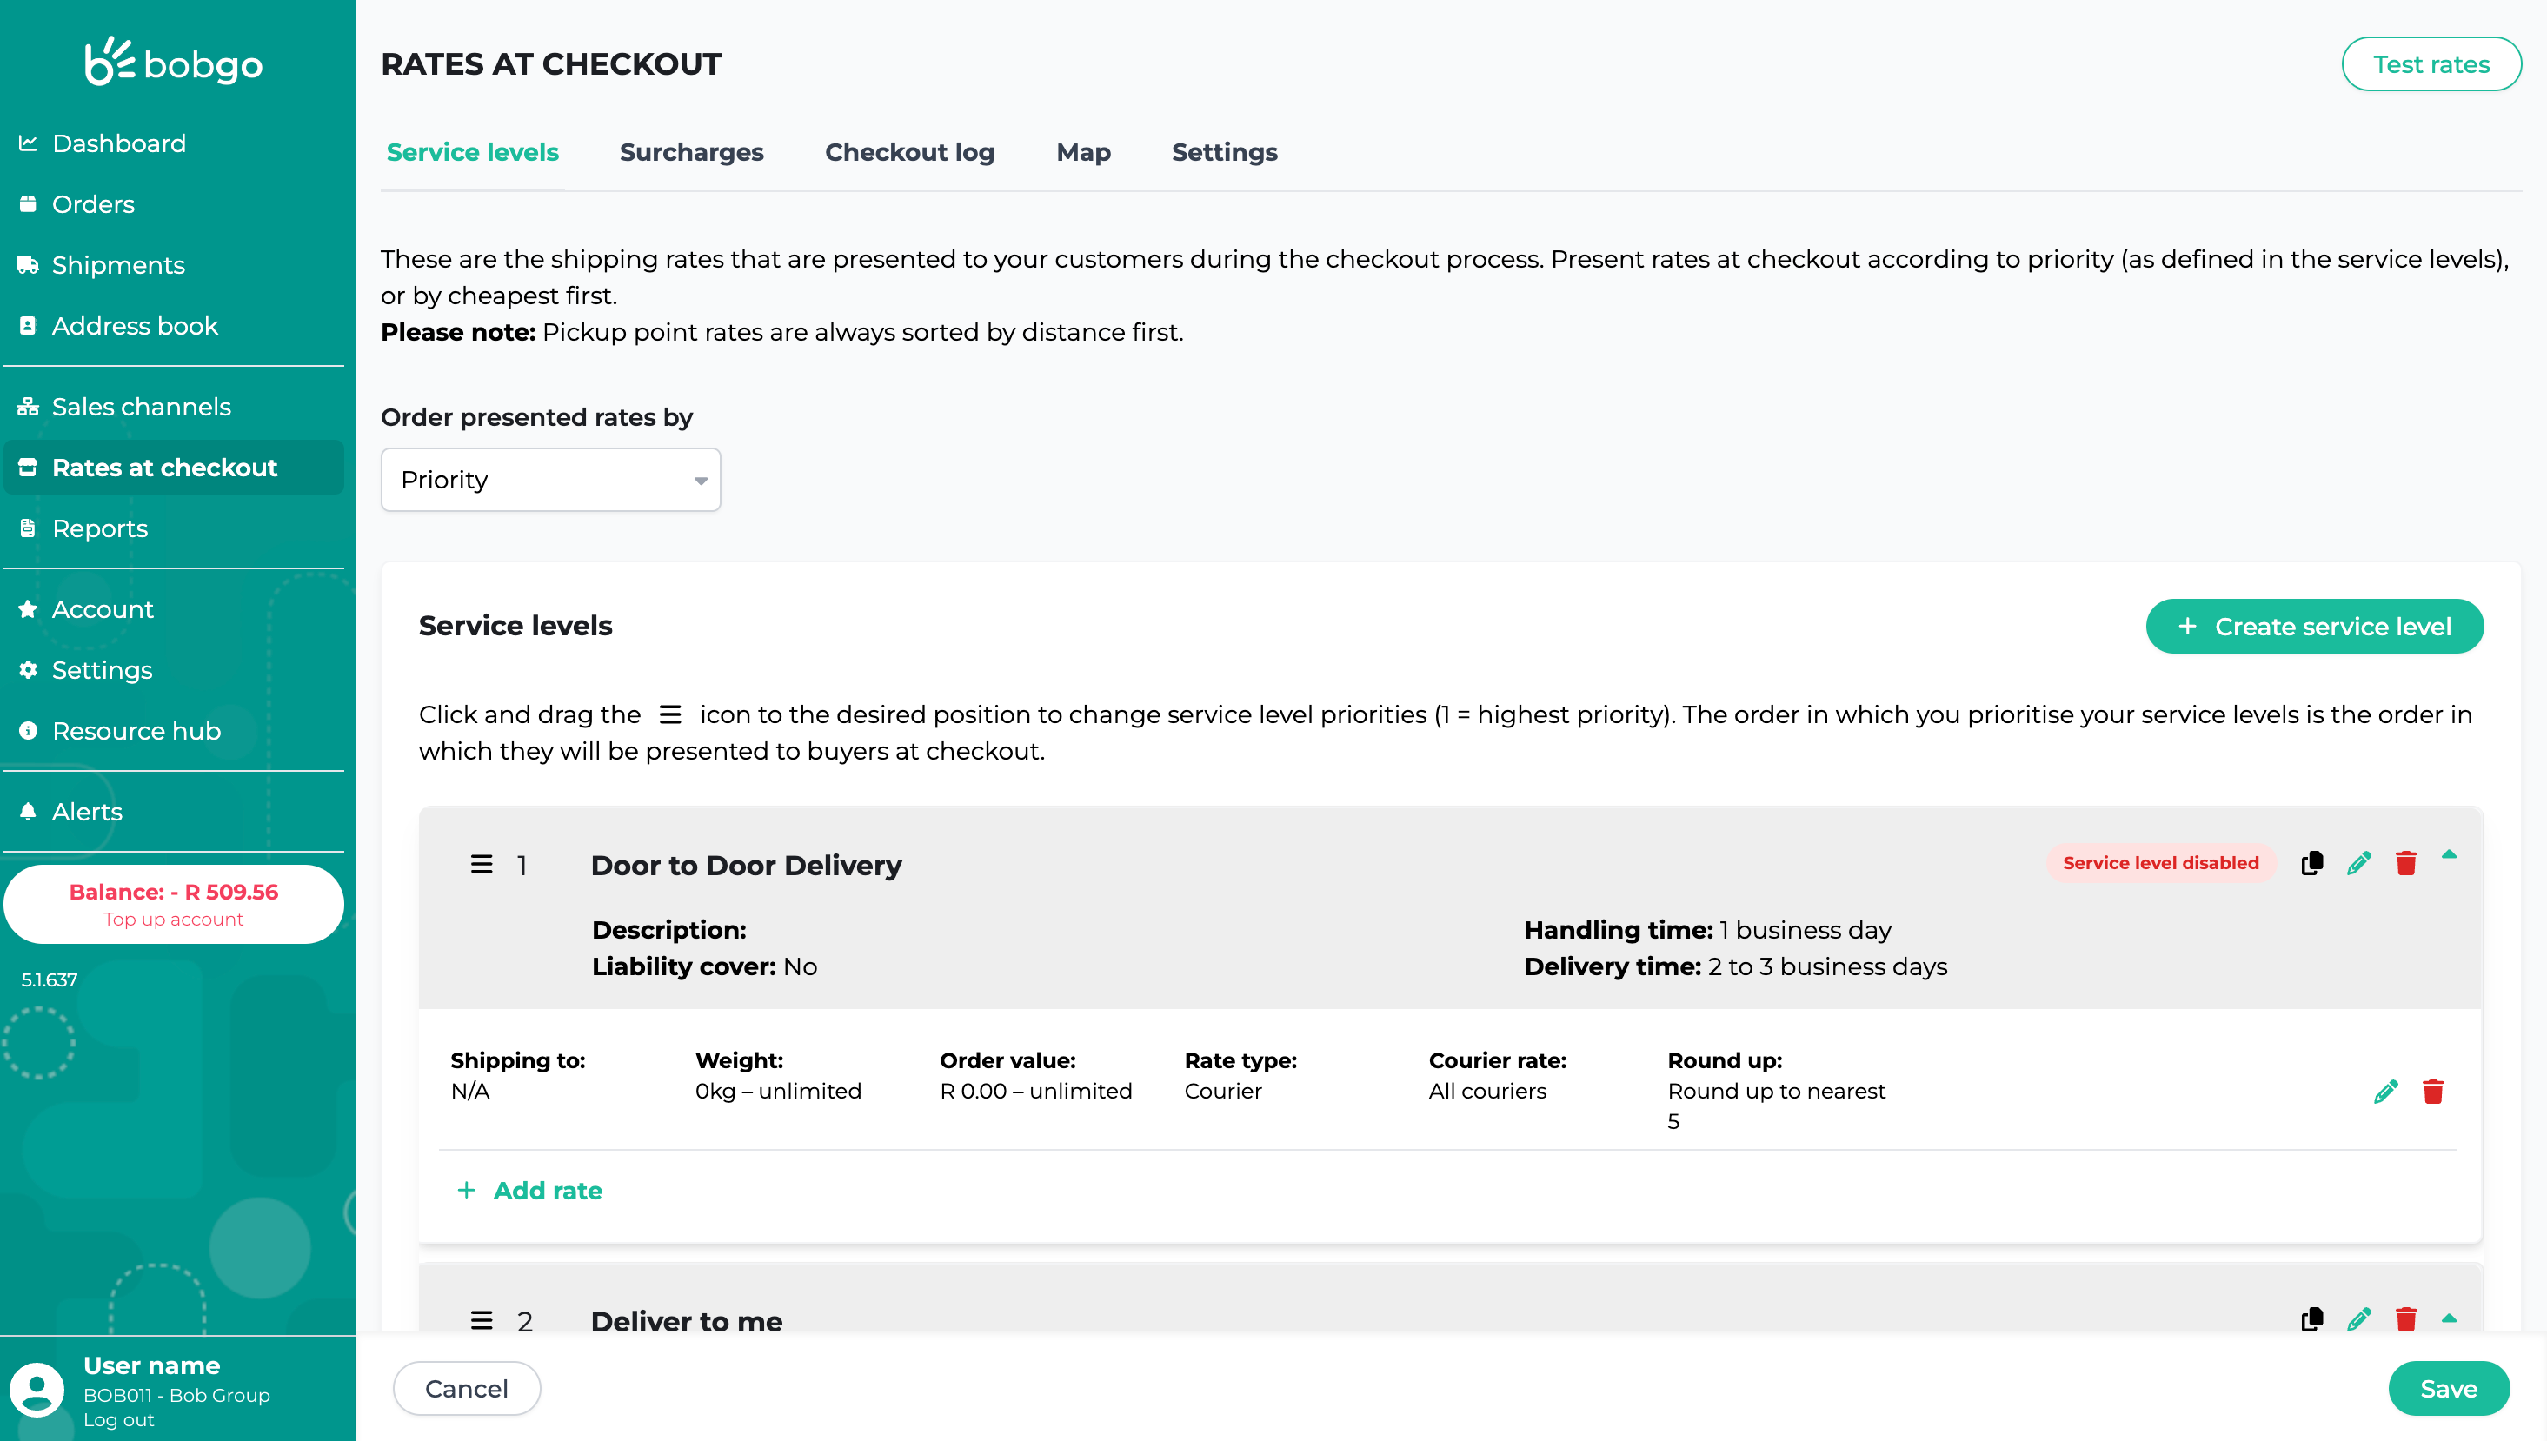Log out of the account
This screenshot has width=2547, height=1441.
coord(119,1419)
